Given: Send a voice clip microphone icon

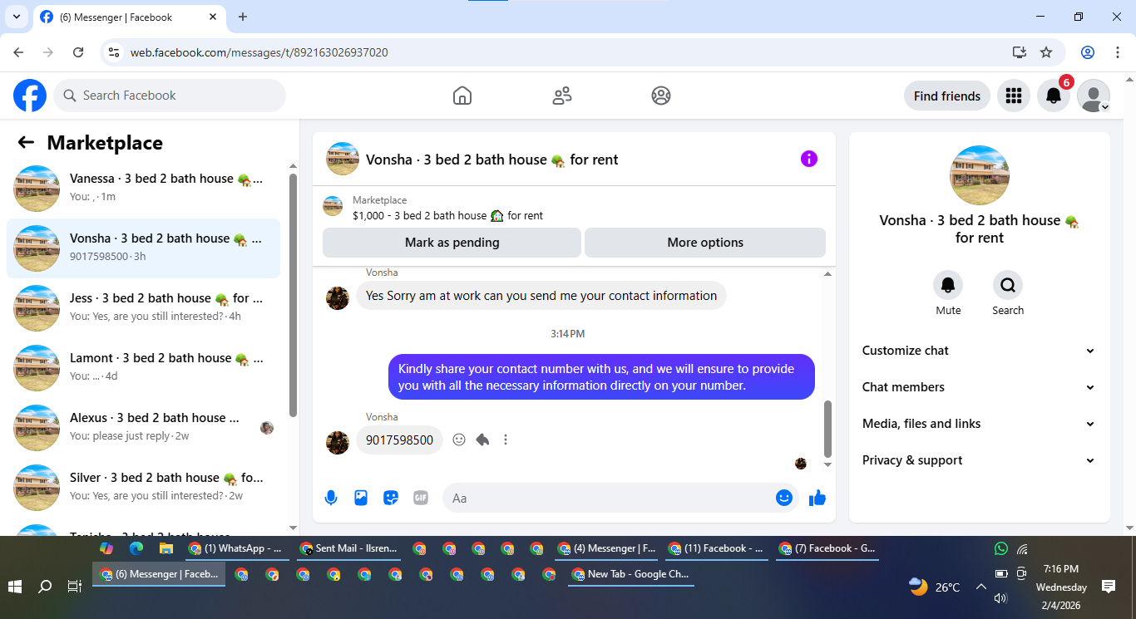Looking at the screenshot, I should (331, 498).
